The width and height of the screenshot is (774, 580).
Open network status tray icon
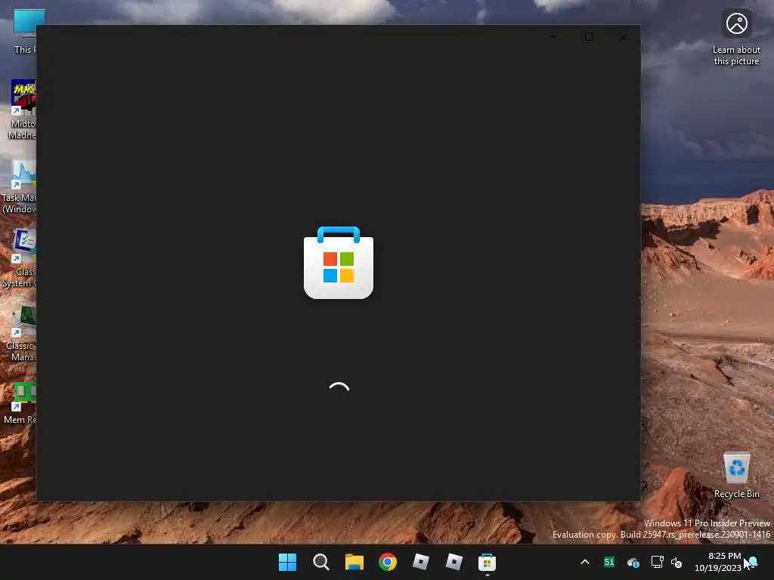(x=657, y=562)
